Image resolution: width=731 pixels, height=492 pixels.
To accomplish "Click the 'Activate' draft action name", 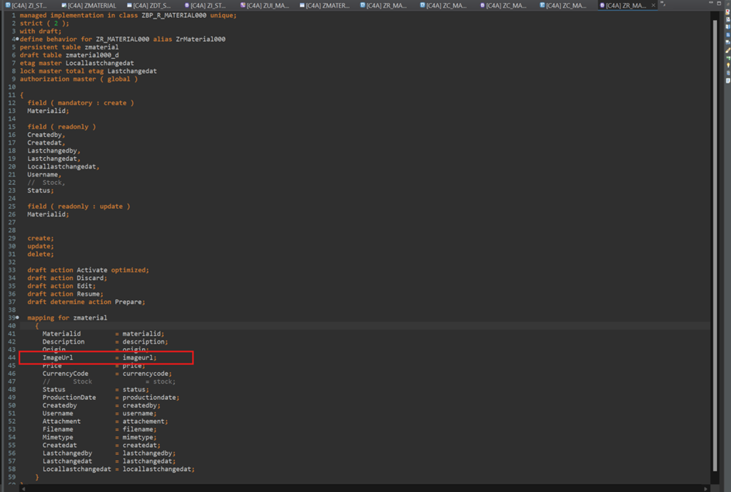I will (92, 270).
